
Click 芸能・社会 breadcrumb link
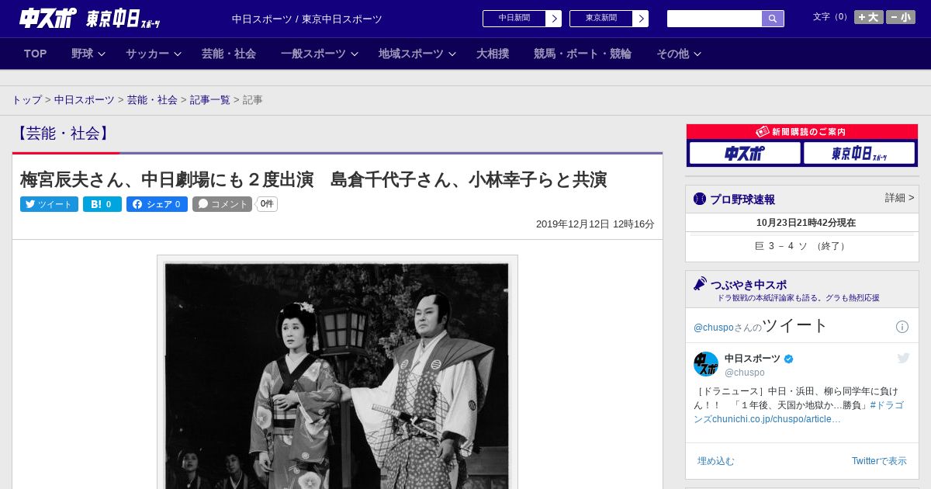pyautogui.click(x=152, y=100)
